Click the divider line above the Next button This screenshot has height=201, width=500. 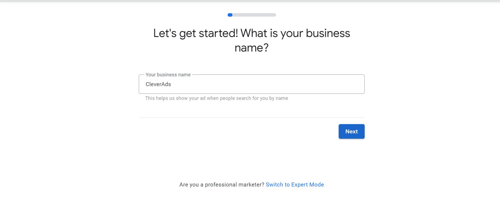pyautogui.click(x=251, y=117)
